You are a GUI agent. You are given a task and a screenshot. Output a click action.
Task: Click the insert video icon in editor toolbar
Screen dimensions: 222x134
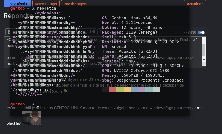coord(92,32)
